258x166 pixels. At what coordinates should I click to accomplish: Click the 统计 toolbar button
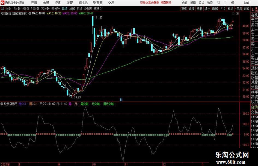click(x=207, y=8)
